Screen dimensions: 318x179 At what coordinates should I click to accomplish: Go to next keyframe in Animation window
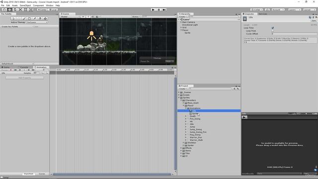[x=29, y=70]
